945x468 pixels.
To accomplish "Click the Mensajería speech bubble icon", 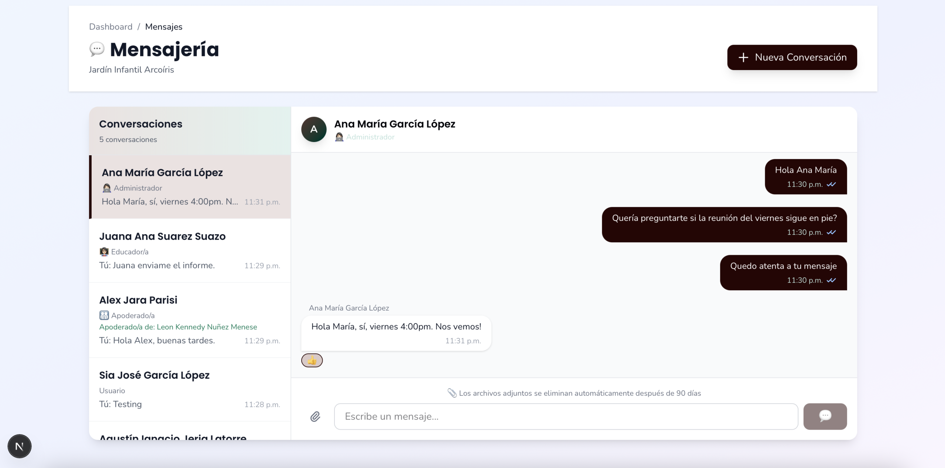I will tap(97, 49).
